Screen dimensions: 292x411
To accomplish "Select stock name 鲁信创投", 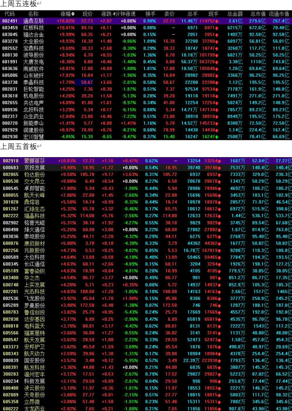I will (35, 312).
